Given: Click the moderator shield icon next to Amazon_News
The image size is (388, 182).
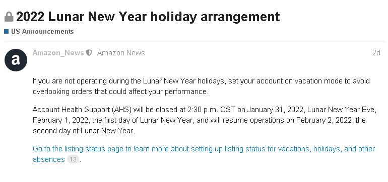Looking at the screenshot, I should tap(89, 53).
